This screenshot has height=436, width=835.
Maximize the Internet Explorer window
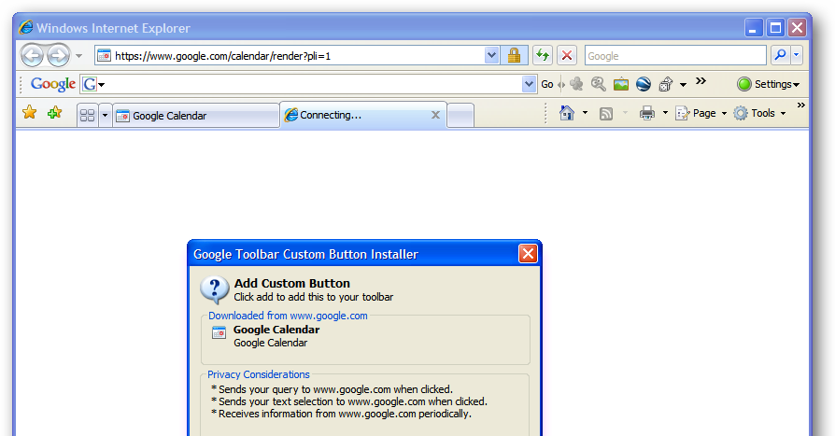775,27
